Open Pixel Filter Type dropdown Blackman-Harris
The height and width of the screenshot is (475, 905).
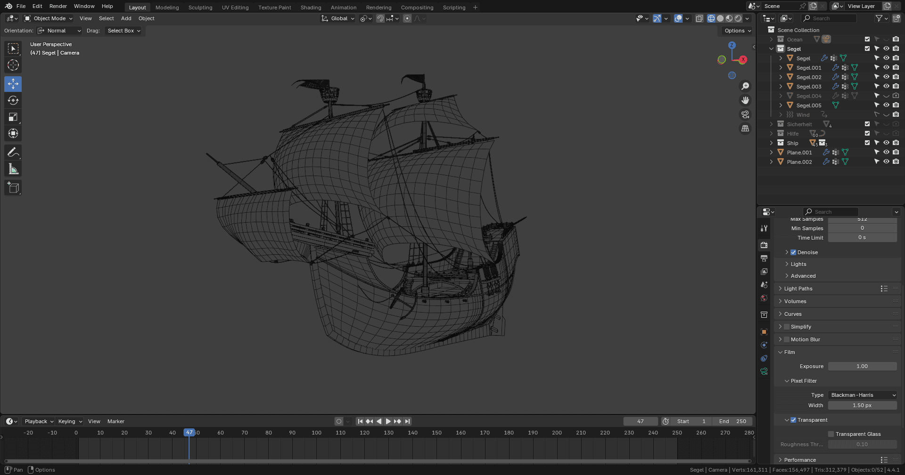click(863, 395)
